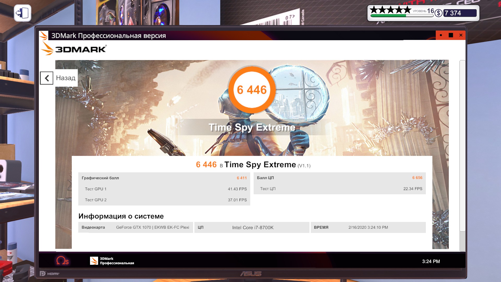Click the Тест GPU 2 row label
Image resolution: width=501 pixels, height=282 pixels.
(96, 200)
